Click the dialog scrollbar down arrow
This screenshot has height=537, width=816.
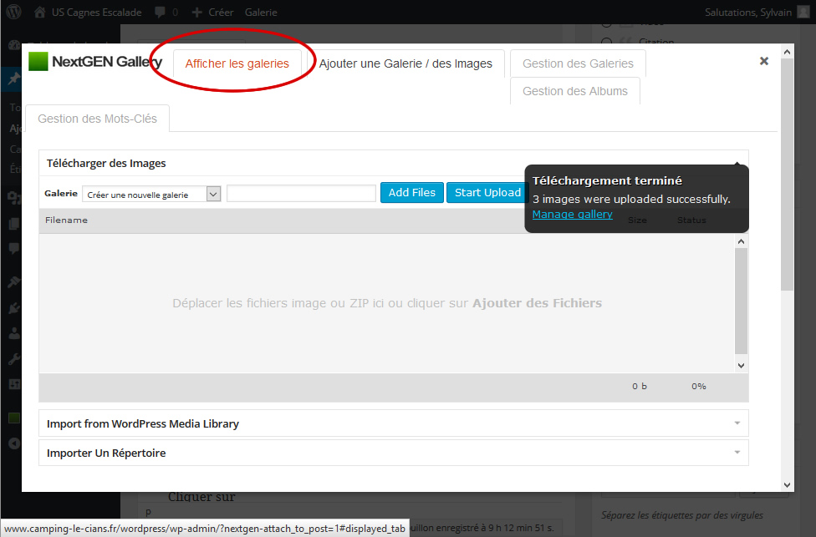click(787, 484)
